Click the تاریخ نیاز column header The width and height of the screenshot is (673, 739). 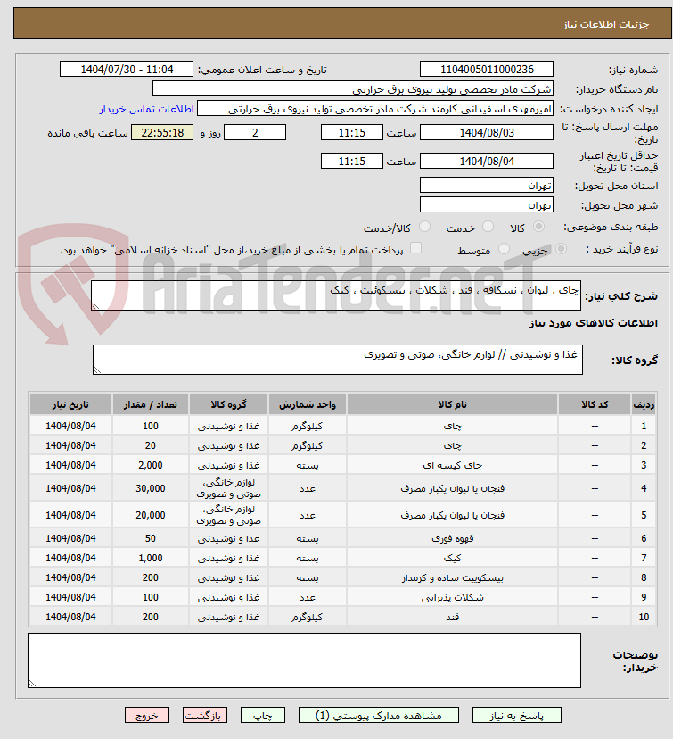coord(70,404)
